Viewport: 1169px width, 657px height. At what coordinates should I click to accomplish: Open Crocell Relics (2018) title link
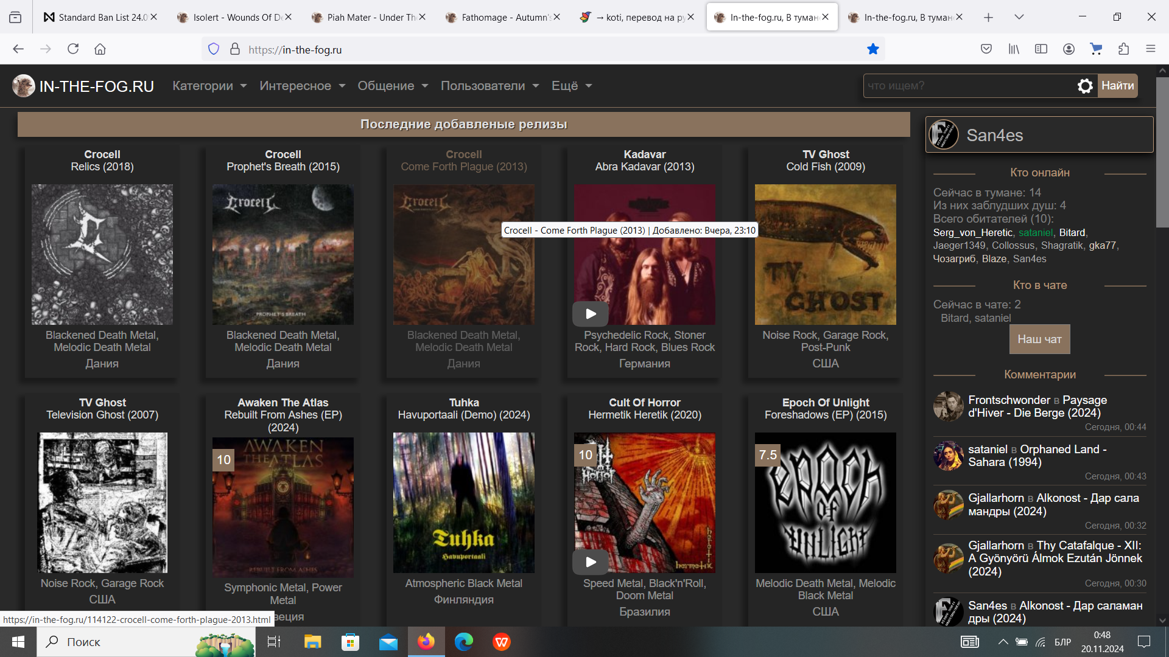pyautogui.click(x=102, y=161)
